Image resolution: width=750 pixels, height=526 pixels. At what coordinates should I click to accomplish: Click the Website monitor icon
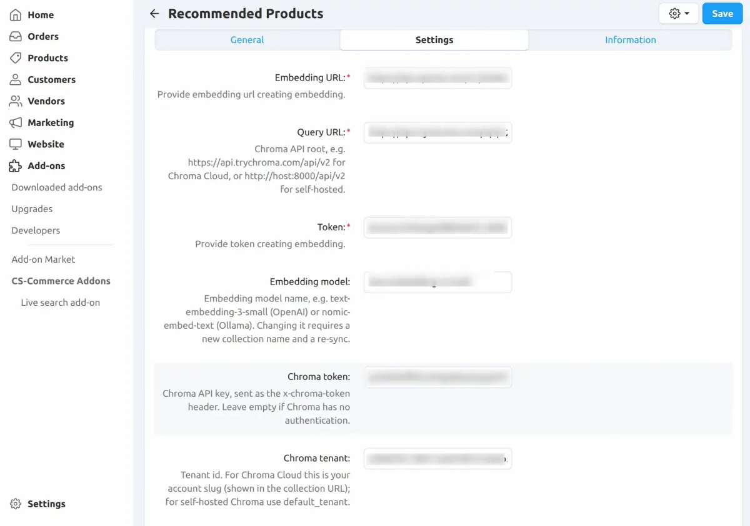coord(16,144)
